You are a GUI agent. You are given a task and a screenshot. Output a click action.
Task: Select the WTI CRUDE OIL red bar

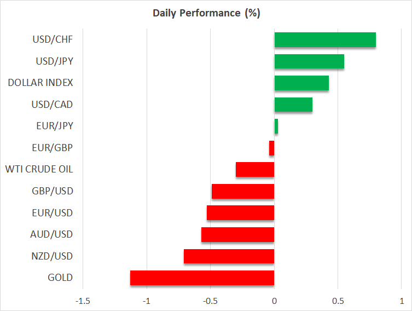point(255,170)
